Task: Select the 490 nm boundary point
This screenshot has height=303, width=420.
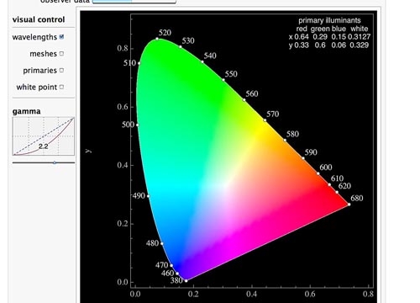Action: (149, 196)
